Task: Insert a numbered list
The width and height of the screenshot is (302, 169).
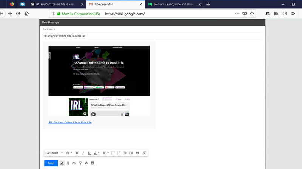Action: pyautogui.click(x=113, y=153)
